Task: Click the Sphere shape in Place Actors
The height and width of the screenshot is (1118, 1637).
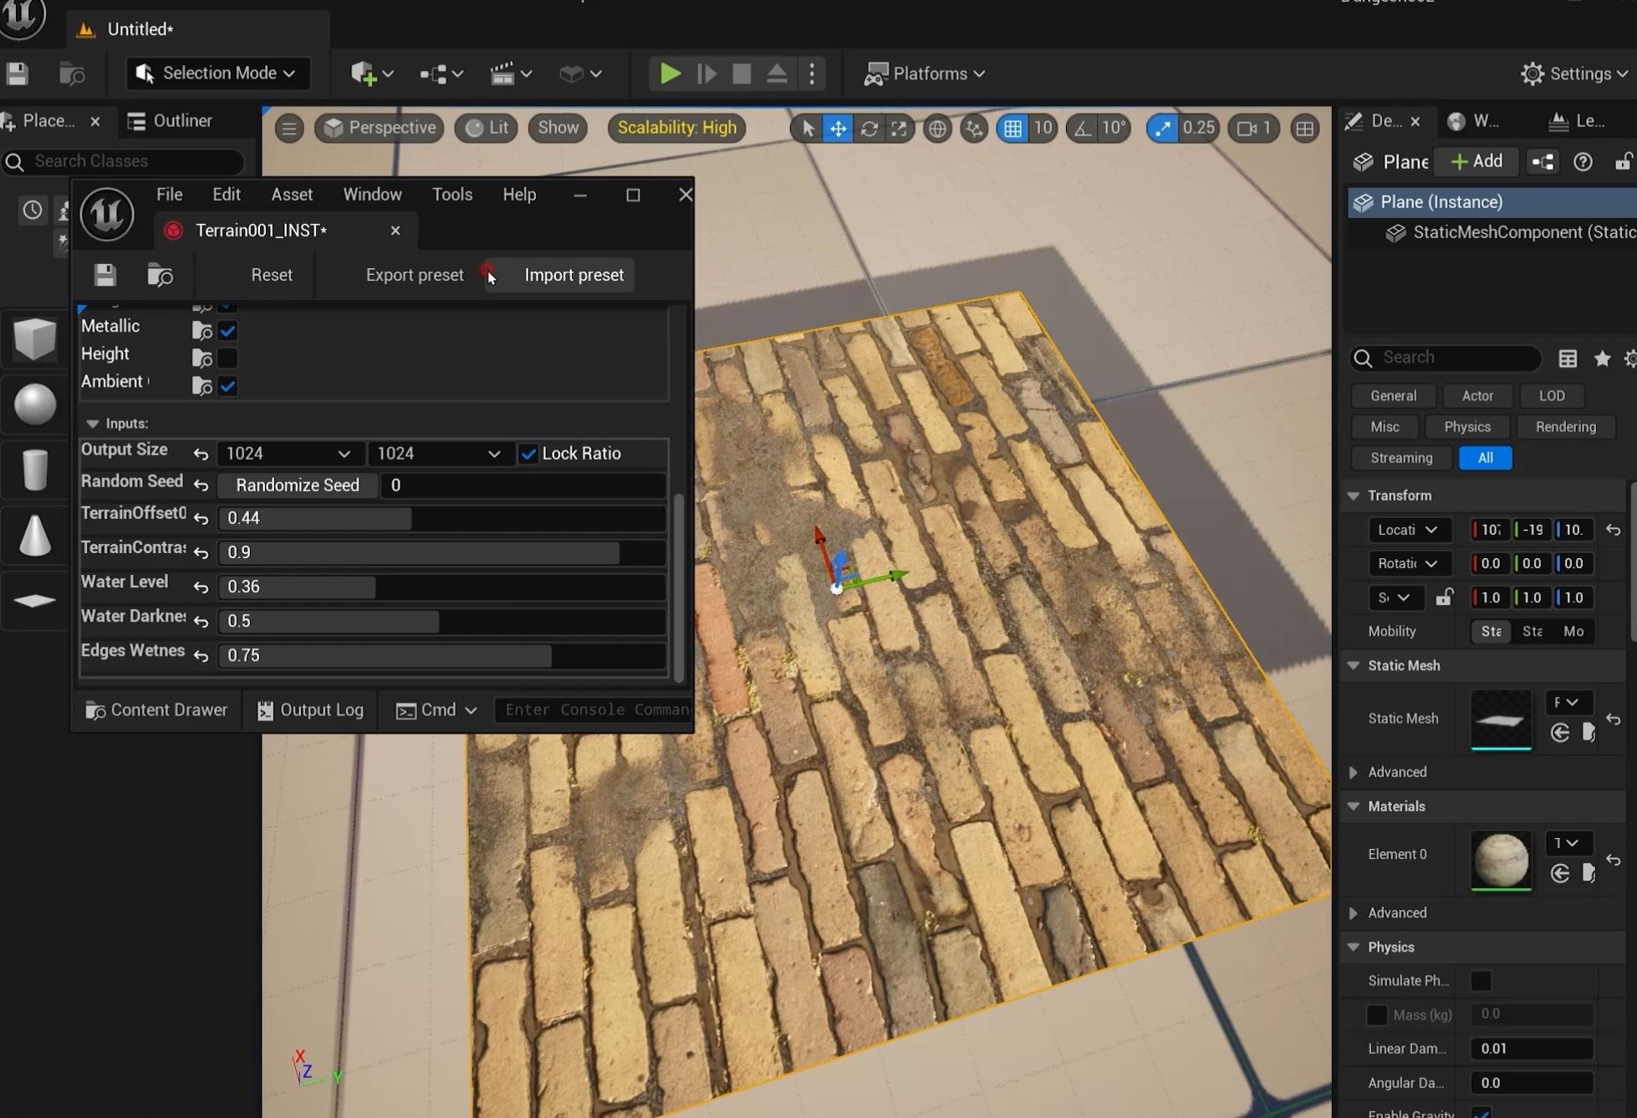Action: 34,404
